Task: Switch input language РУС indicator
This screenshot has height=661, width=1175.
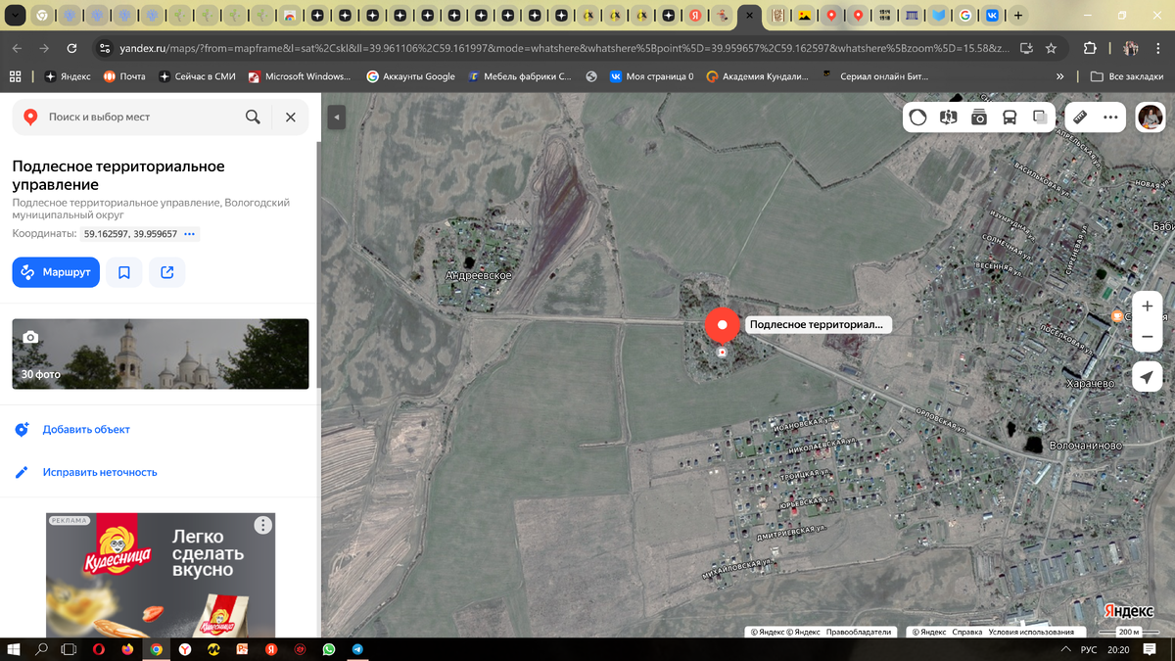Action: [x=1089, y=649]
